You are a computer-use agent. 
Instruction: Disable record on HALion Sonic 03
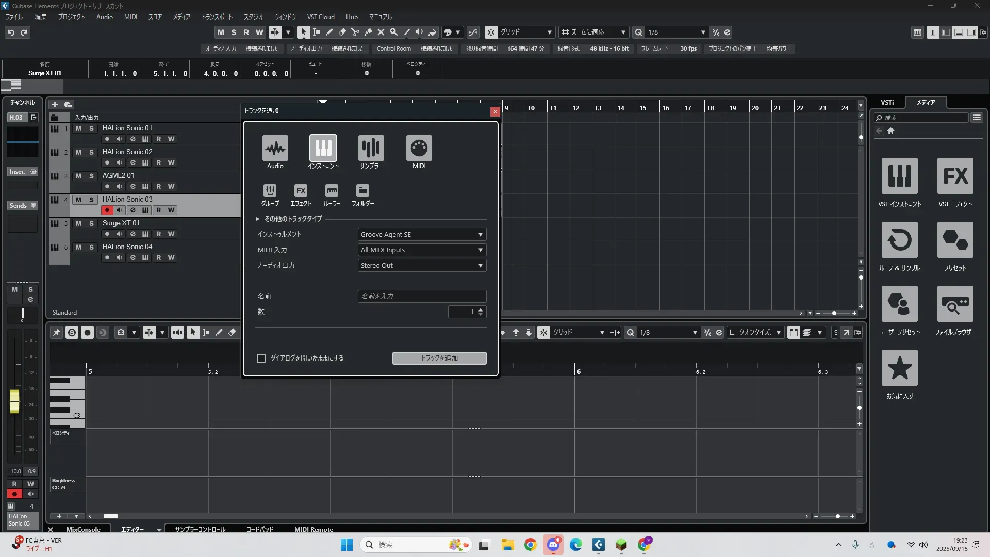tap(107, 210)
